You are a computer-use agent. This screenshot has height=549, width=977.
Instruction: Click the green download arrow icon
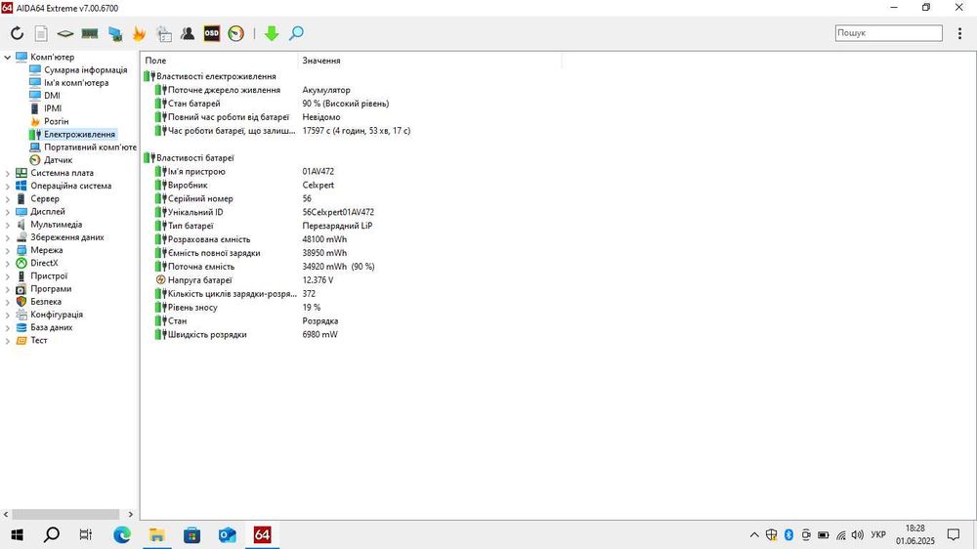tap(271, 33)
